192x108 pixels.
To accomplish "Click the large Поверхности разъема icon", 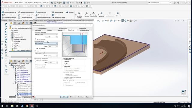I will click(101, 13).
